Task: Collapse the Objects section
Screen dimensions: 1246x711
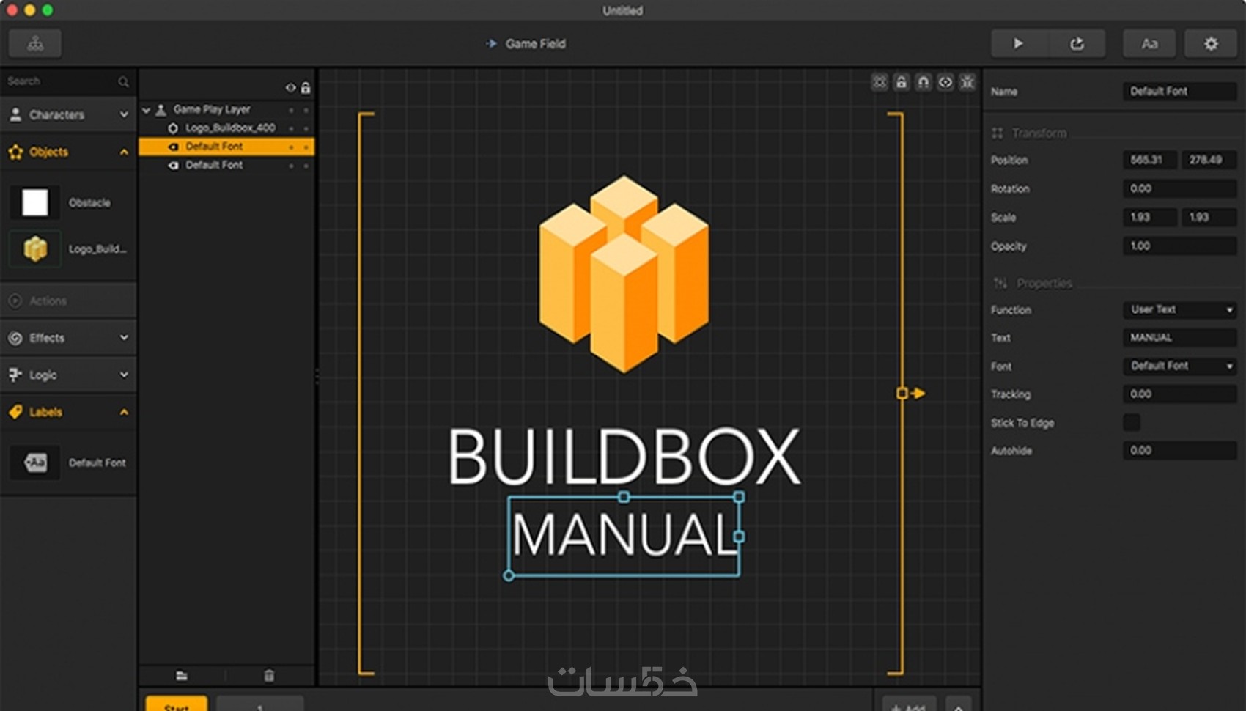Action: pyautogui.click(x=68, y=152)
